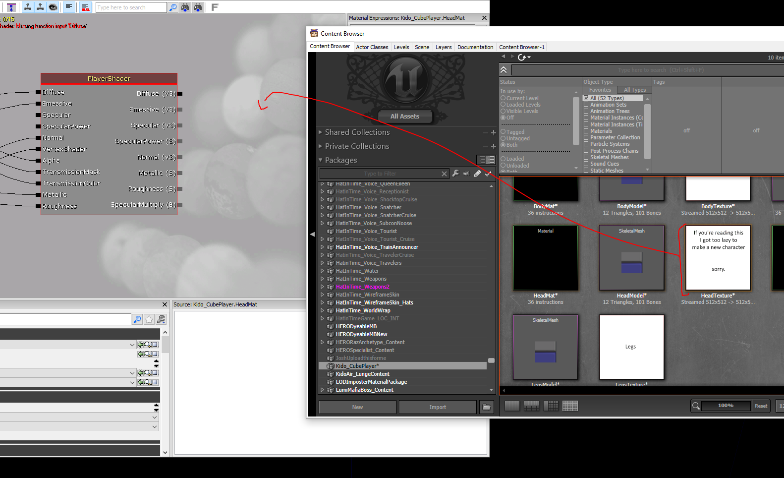This screenshot has height=478, width=784.
Task: Select the Visible Levels radio button
Action: click(503, 111)
